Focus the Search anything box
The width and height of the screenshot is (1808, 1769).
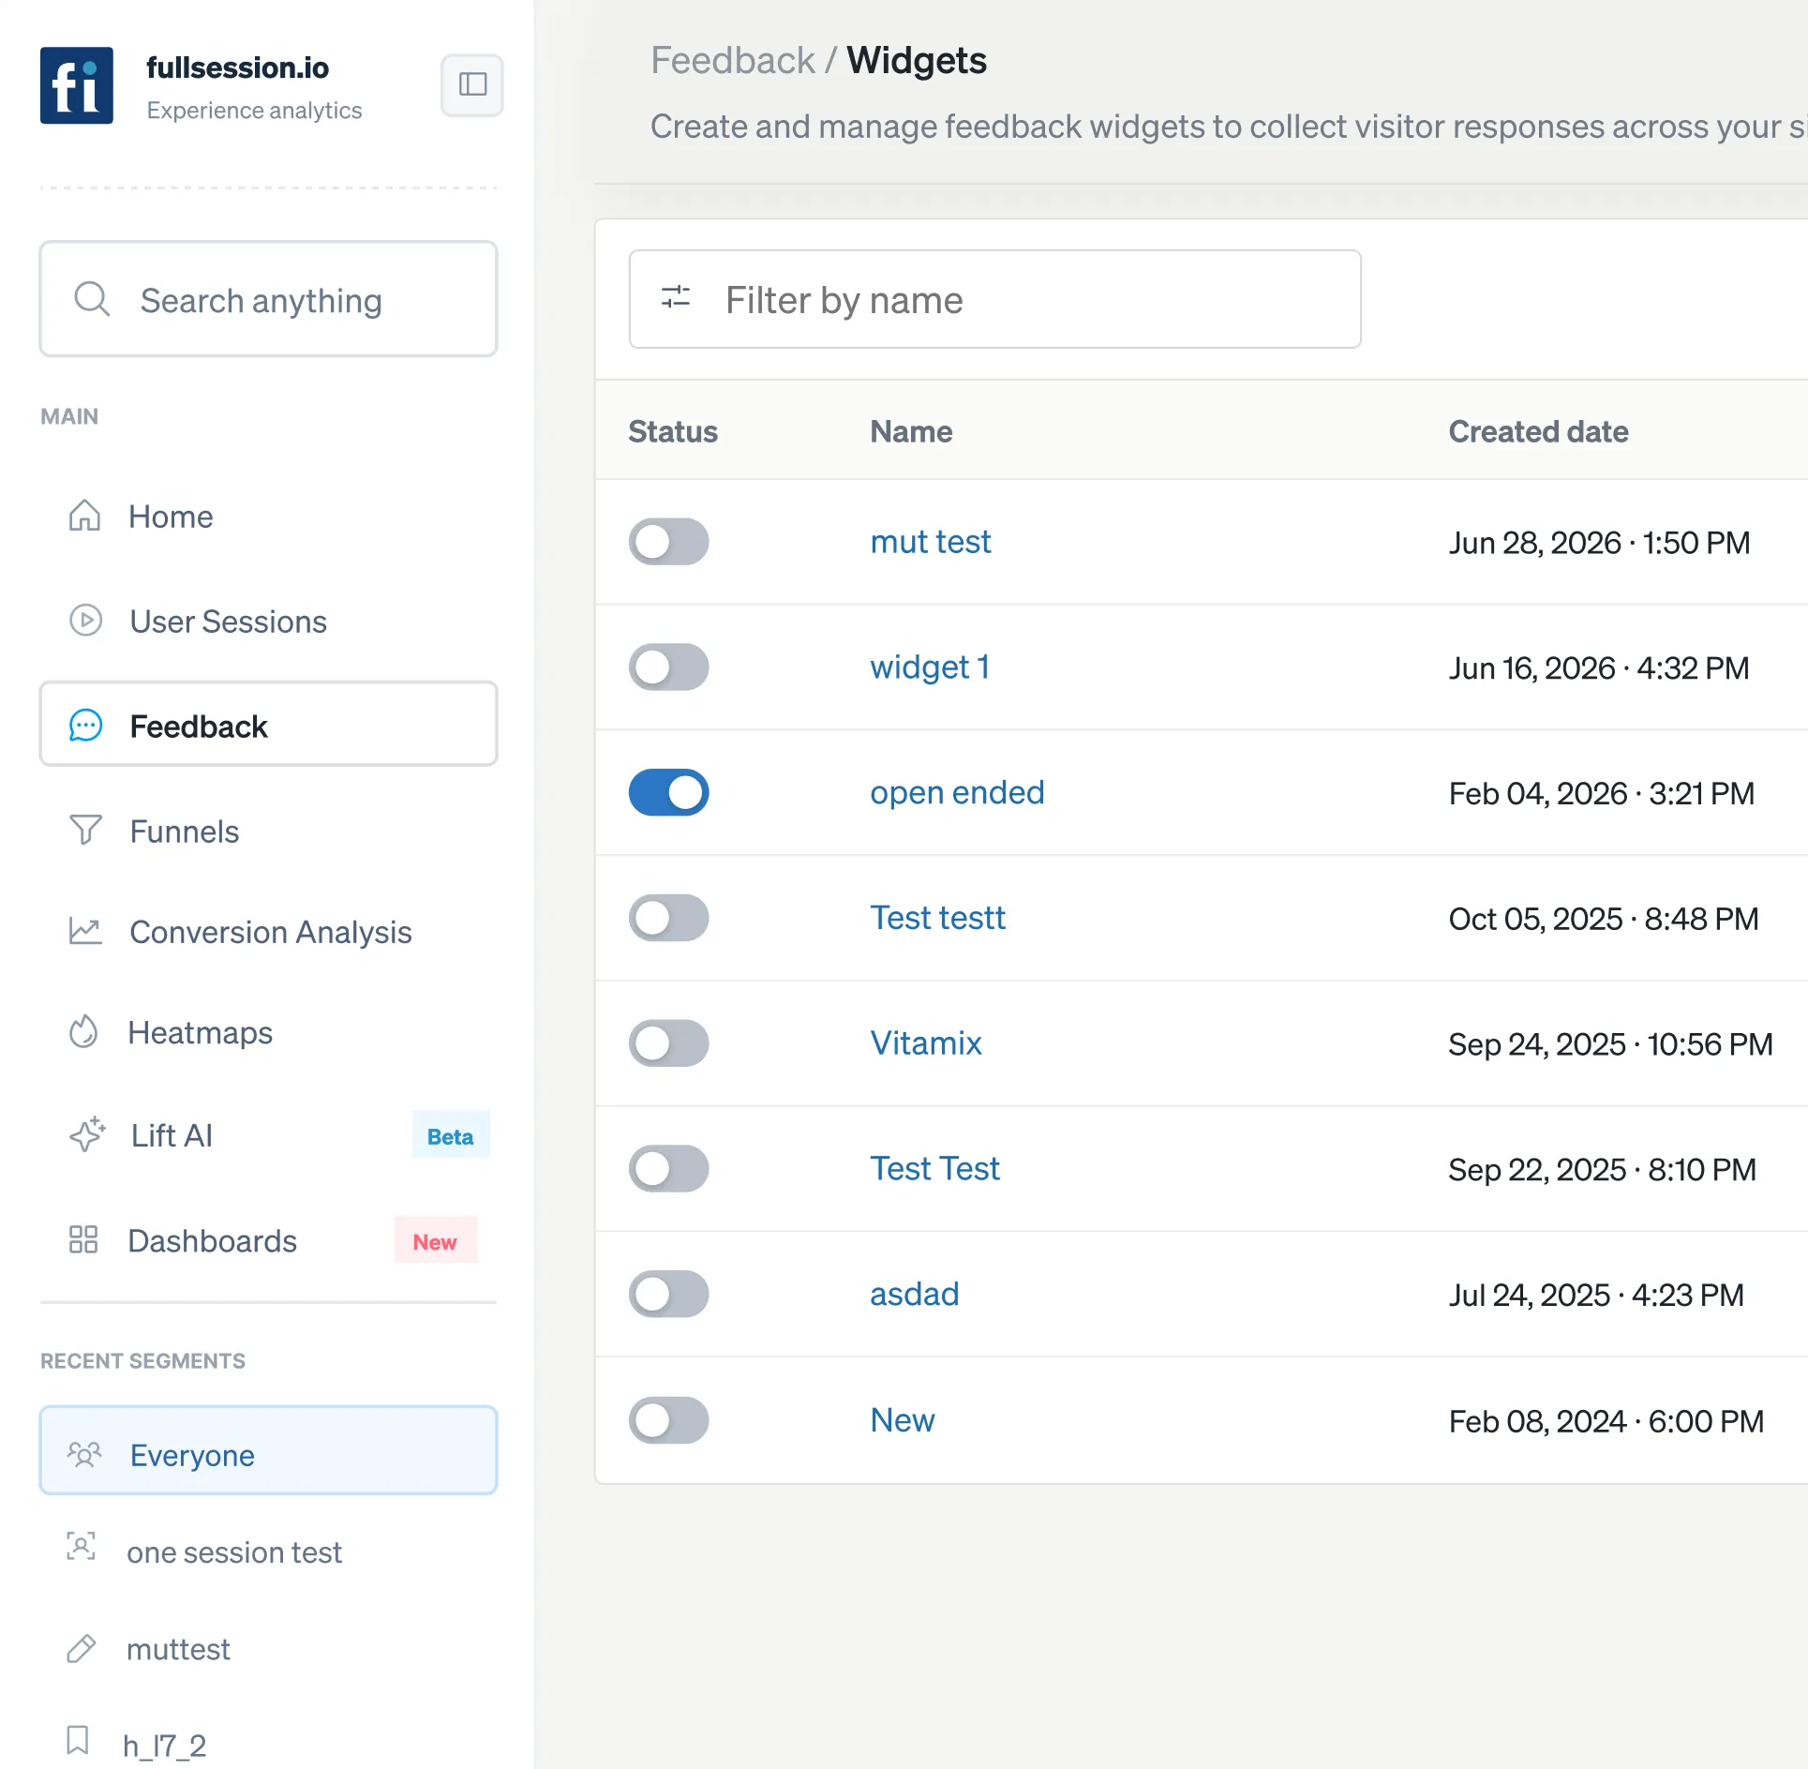tap(268, 299)
